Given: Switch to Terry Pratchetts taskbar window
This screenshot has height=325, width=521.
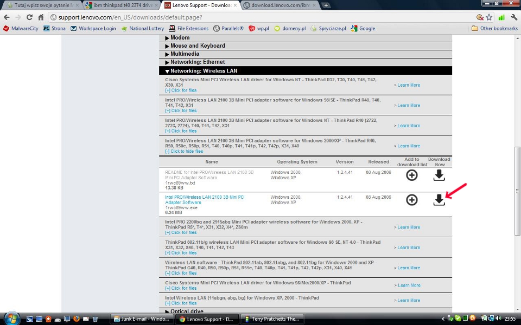Looking at the screenshot, I should coord(272,319).
